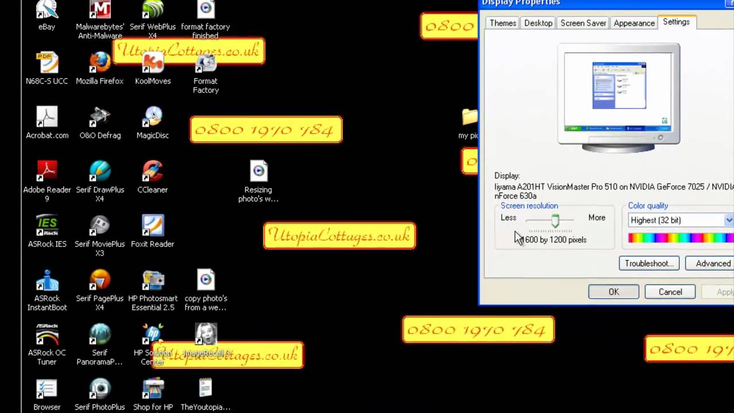The image size is (734, 413).
Task: Open Serif PhotoPlus shortcut
Action: click(100, 395)
